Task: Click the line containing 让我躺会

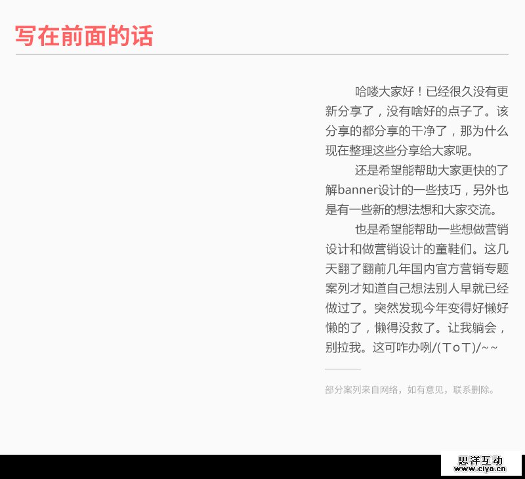Action: tap(416, 327)
